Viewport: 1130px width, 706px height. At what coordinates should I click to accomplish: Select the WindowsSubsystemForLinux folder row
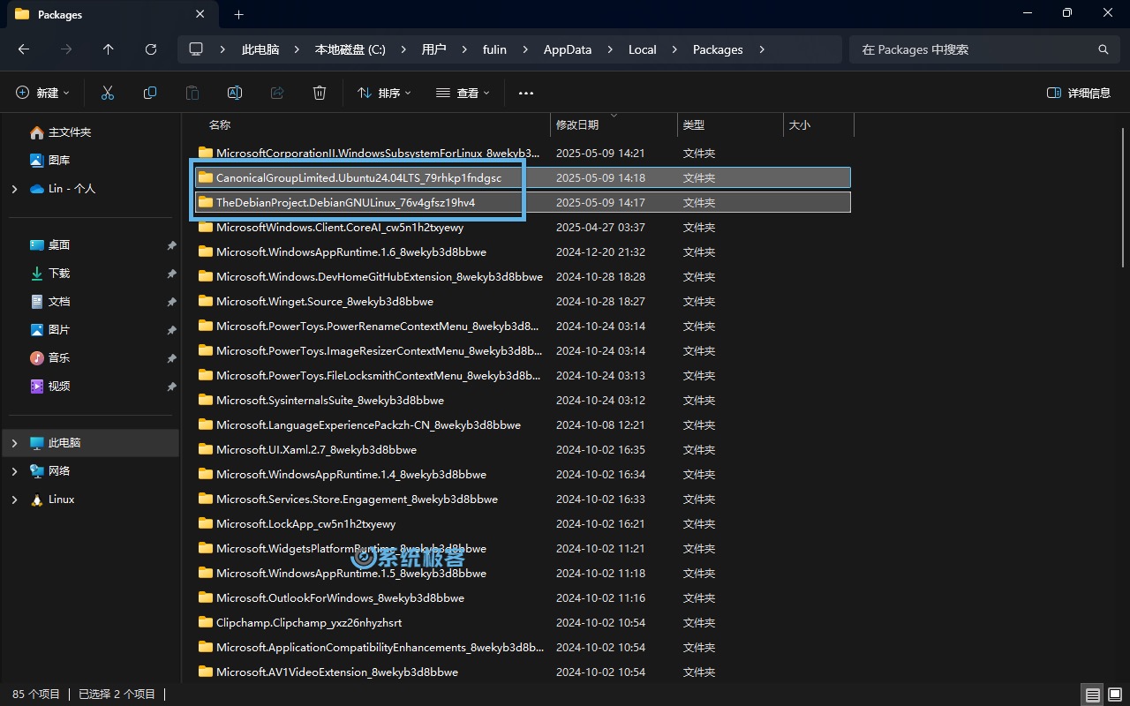(522, 153)
